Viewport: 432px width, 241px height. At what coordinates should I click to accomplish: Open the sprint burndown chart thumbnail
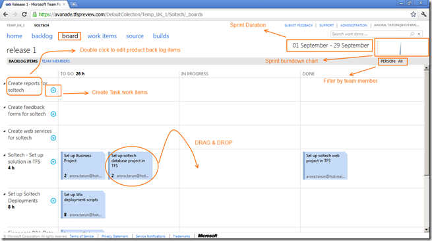point(402,48)
